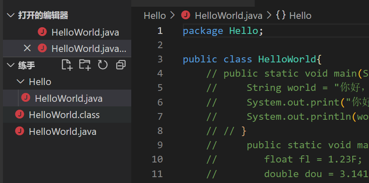Screen dimensions: 369x183
Task: Click the New File icon in explorer
Action: (67, 64)
